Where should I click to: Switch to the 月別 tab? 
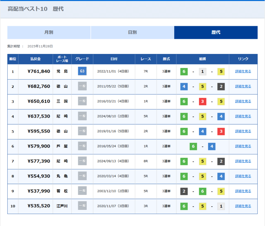49,32
